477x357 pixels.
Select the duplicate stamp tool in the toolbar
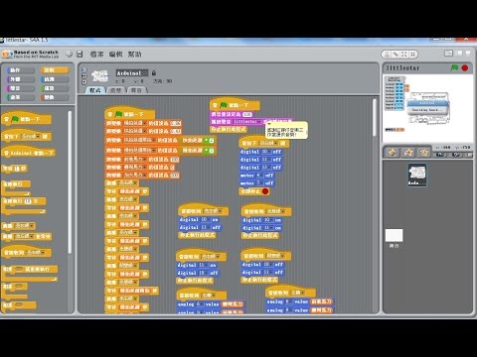pos(387,55)
